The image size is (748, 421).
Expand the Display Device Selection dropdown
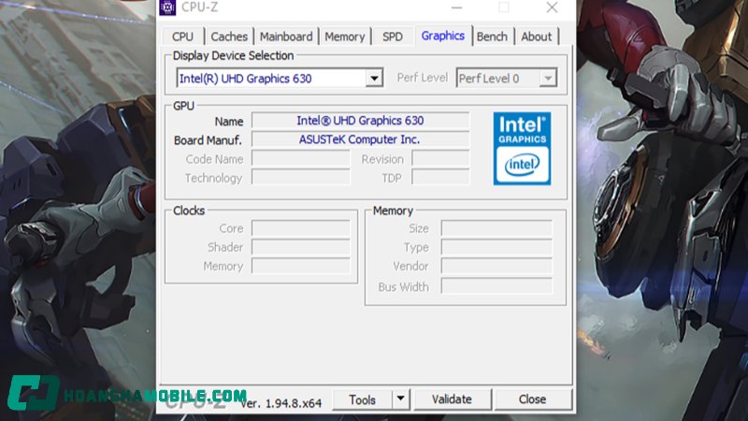(374, 79)
